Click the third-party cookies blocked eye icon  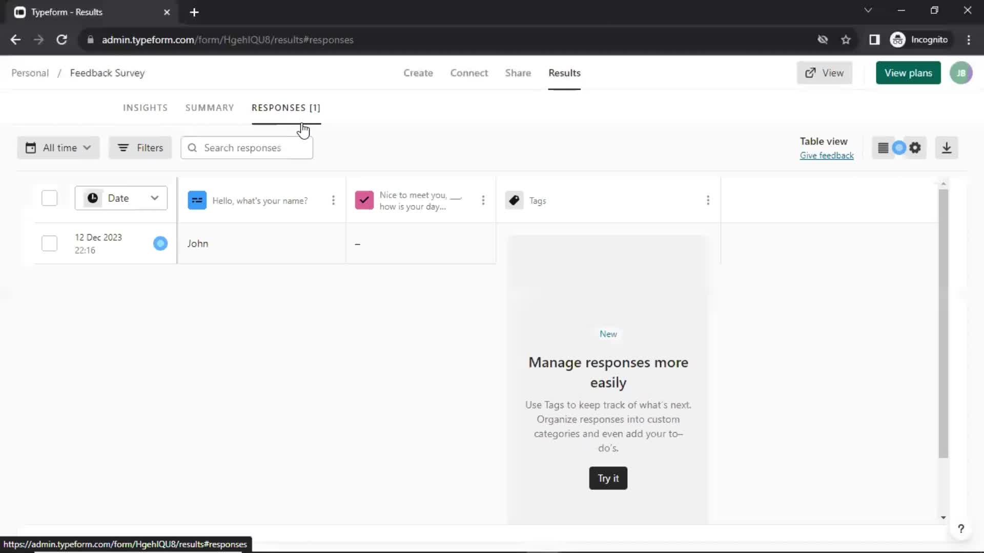pyautogui.click(x=823, y=39)
